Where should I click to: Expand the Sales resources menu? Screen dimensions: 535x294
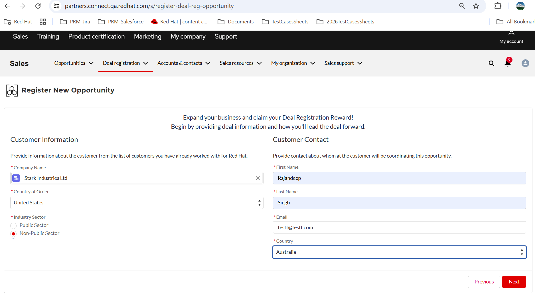coord(240,63)
